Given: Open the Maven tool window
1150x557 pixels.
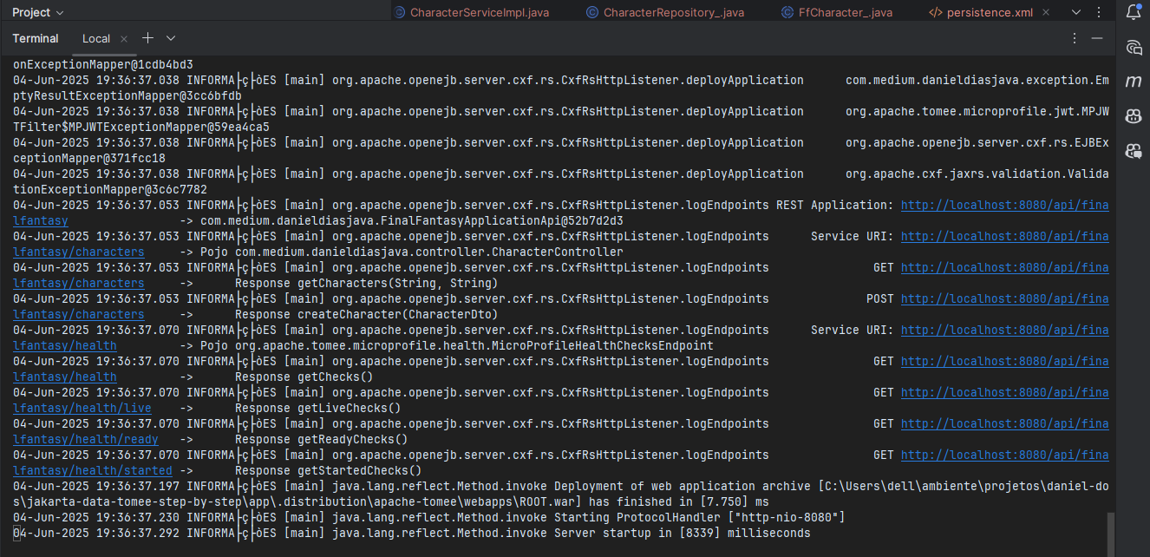Looking at the screenshot, I should (x=1133, y=82).
